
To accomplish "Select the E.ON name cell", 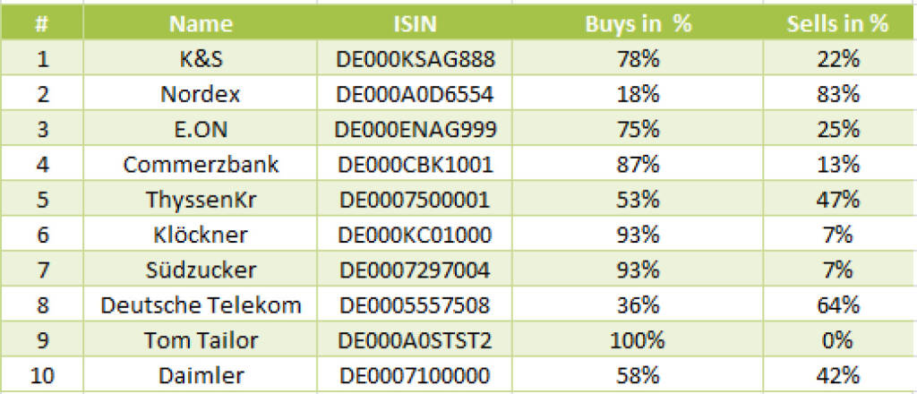I will click(x=201, y=129).
